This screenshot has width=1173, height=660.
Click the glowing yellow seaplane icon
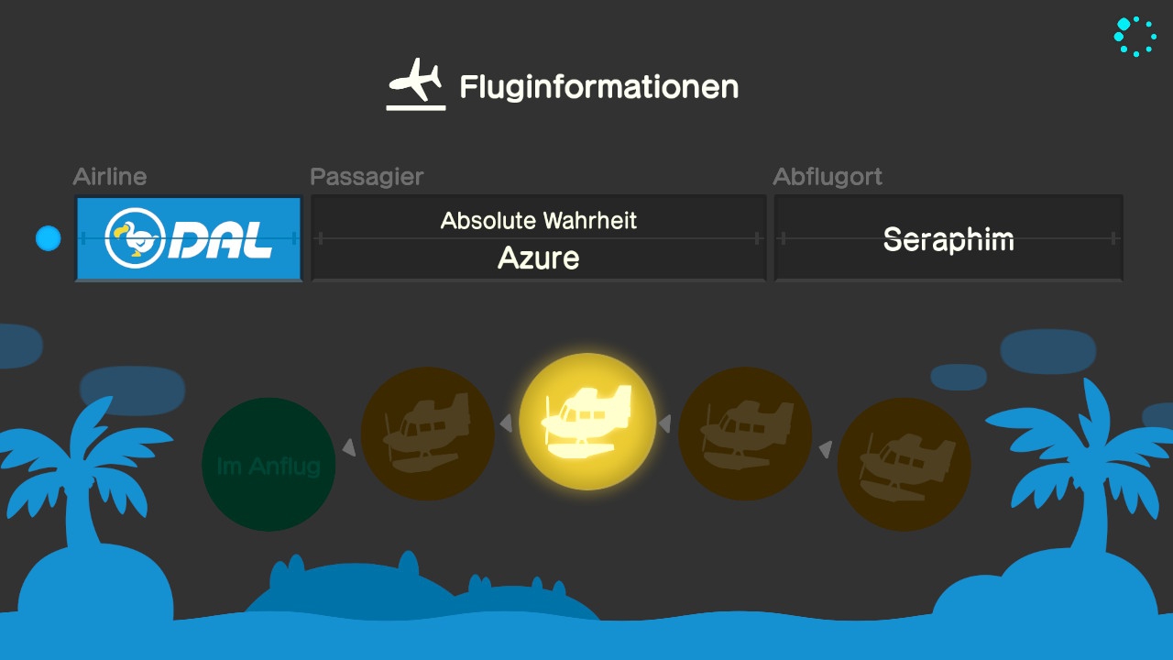click(587, 422)
